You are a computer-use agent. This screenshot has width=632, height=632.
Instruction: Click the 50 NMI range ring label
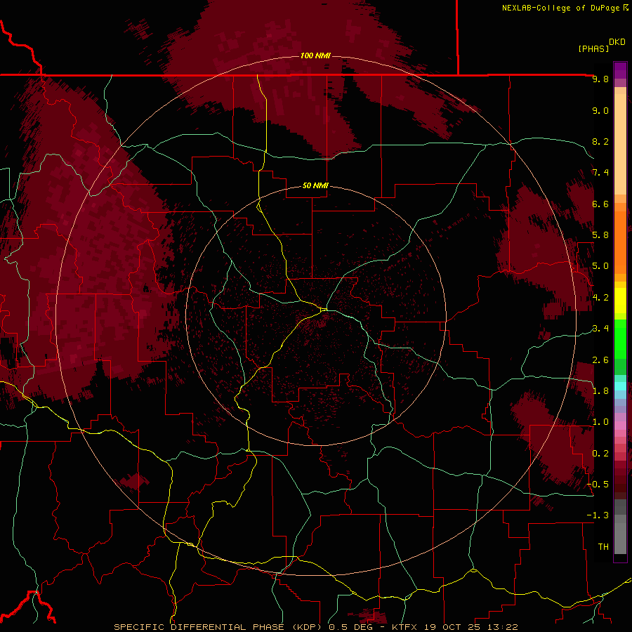point(315,185)
